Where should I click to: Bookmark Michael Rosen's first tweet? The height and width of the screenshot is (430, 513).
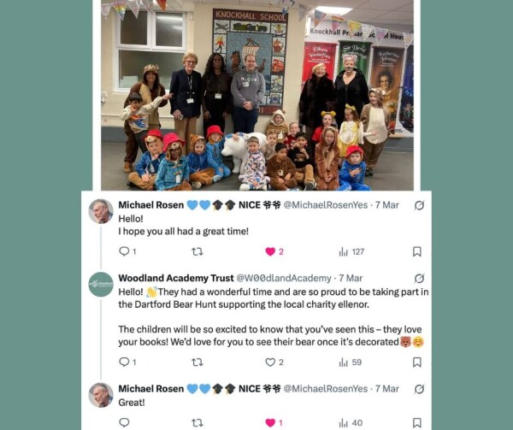point(417,251)
